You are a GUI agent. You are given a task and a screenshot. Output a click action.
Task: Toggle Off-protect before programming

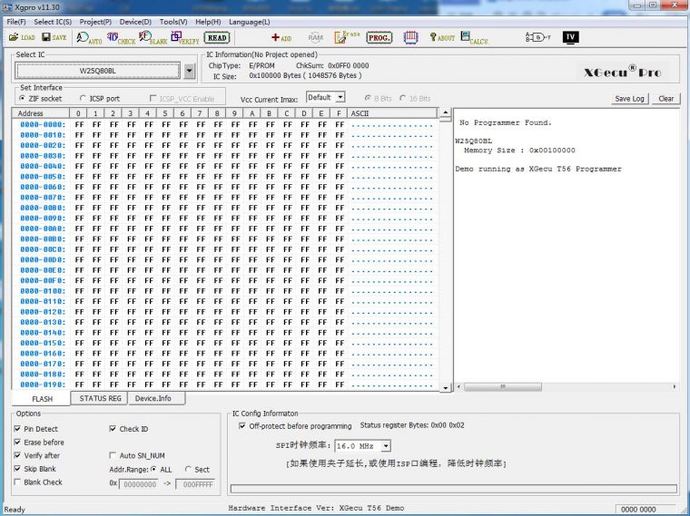coord(295,426)
